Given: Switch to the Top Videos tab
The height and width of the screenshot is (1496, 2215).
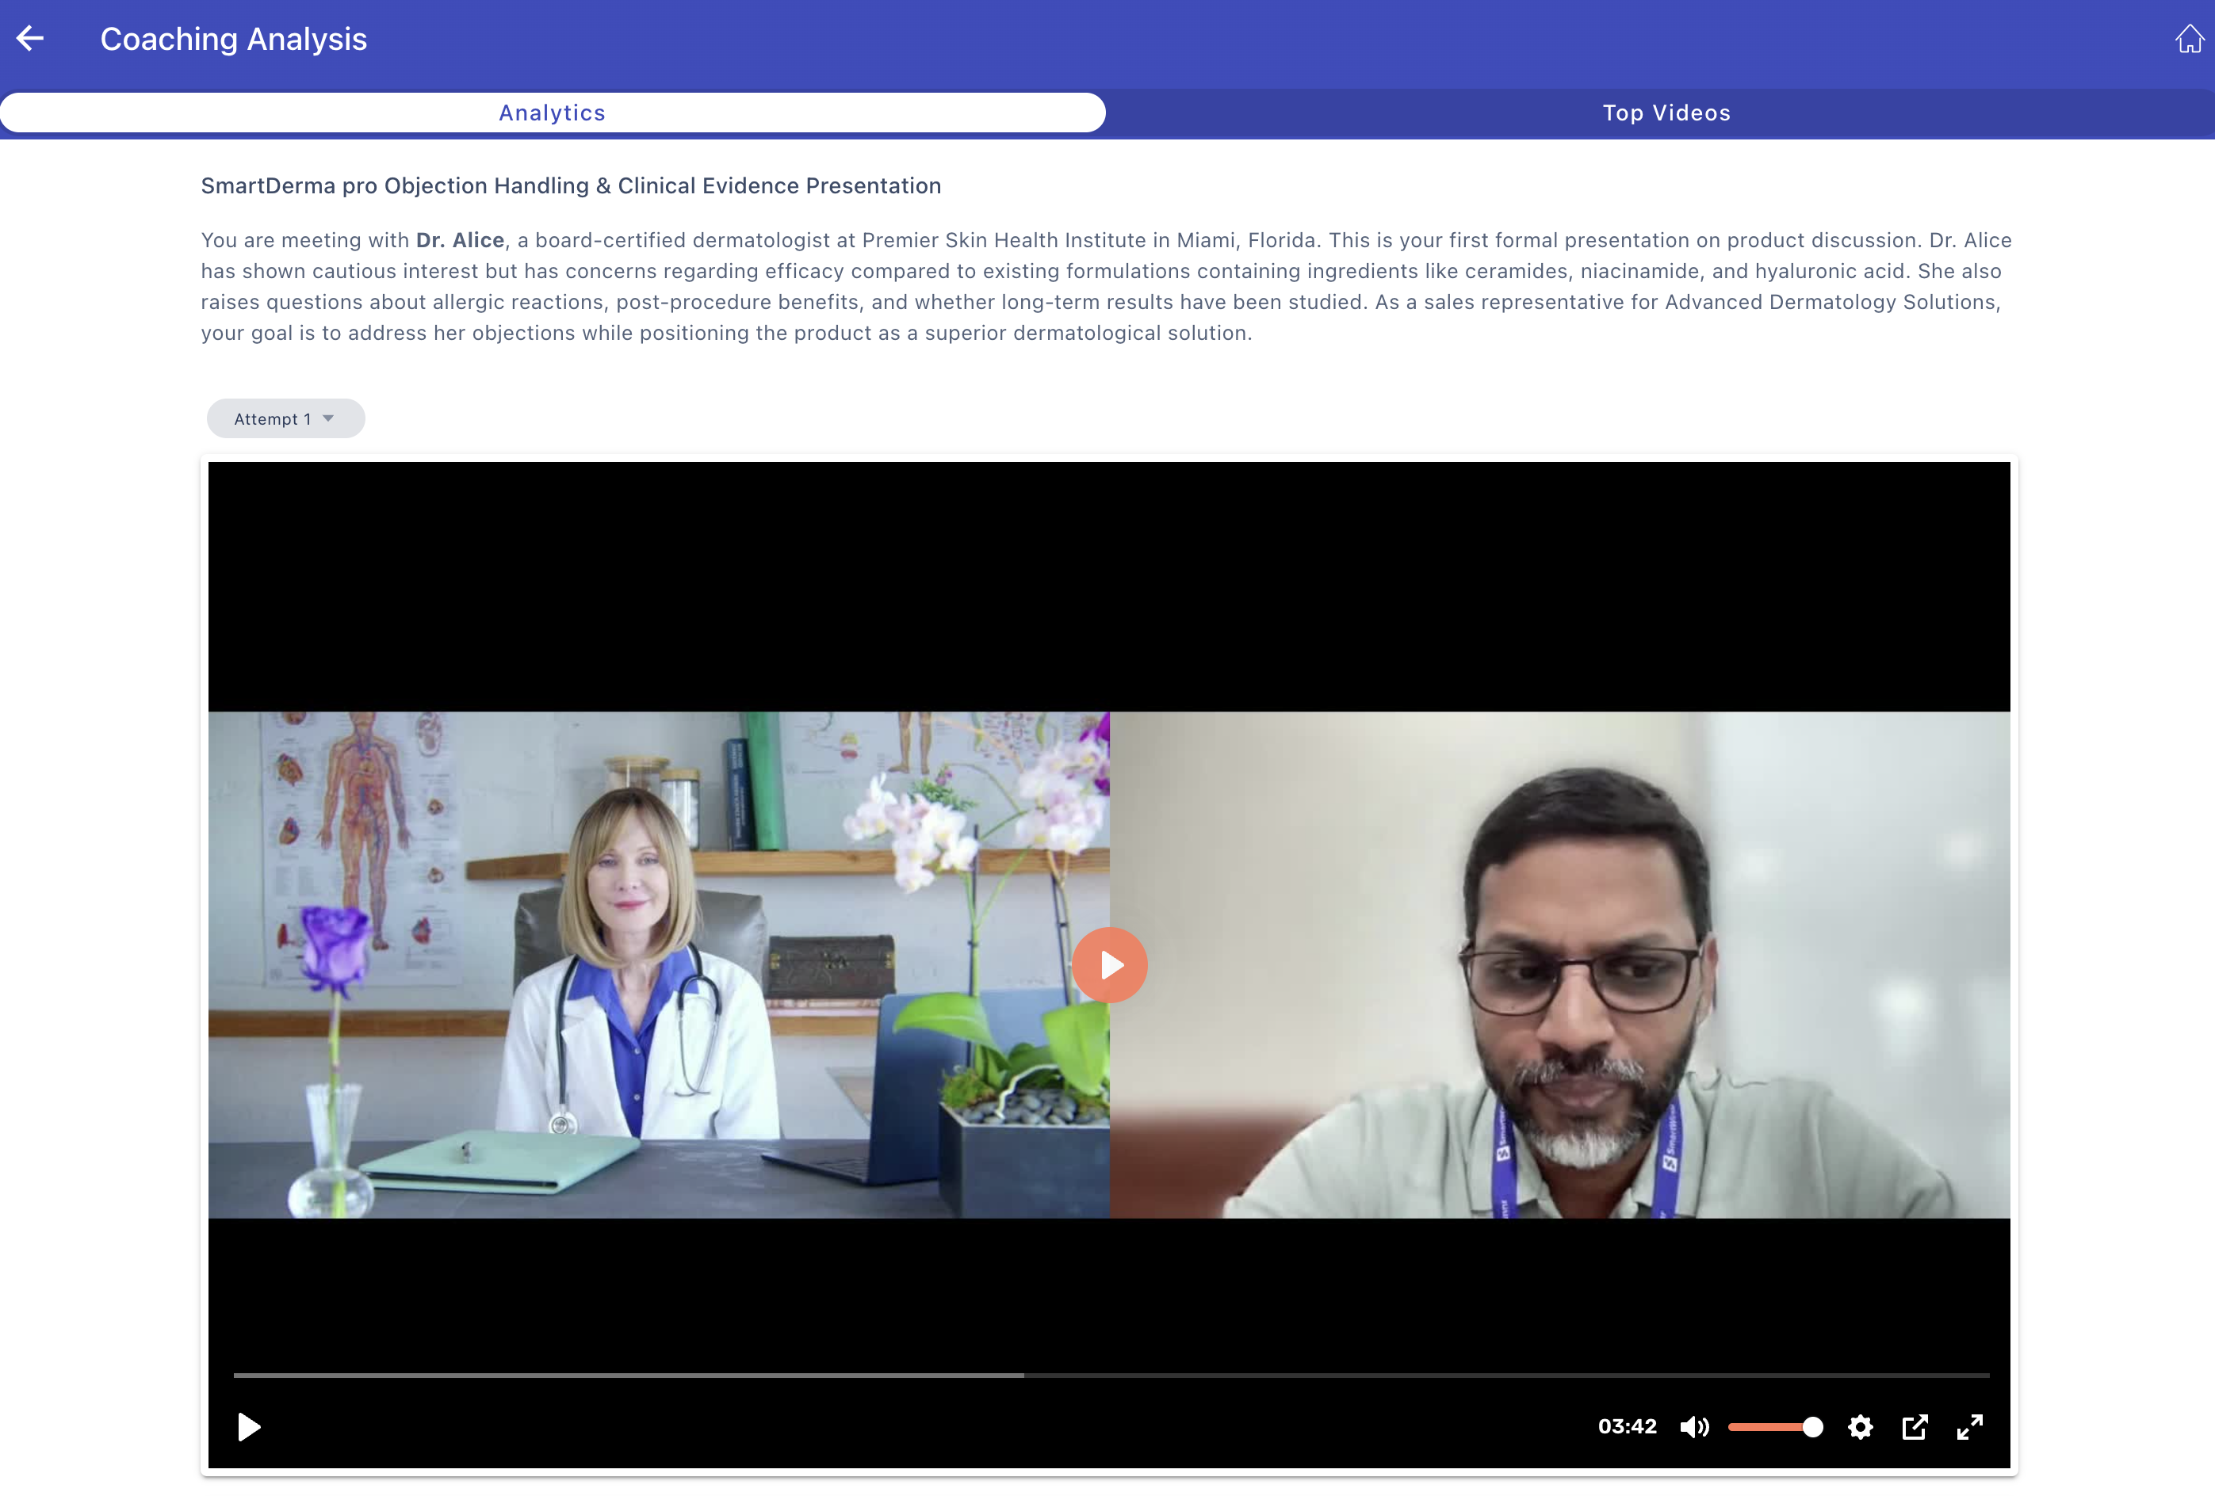Looking at the screenshot, I should (1665, 113).
